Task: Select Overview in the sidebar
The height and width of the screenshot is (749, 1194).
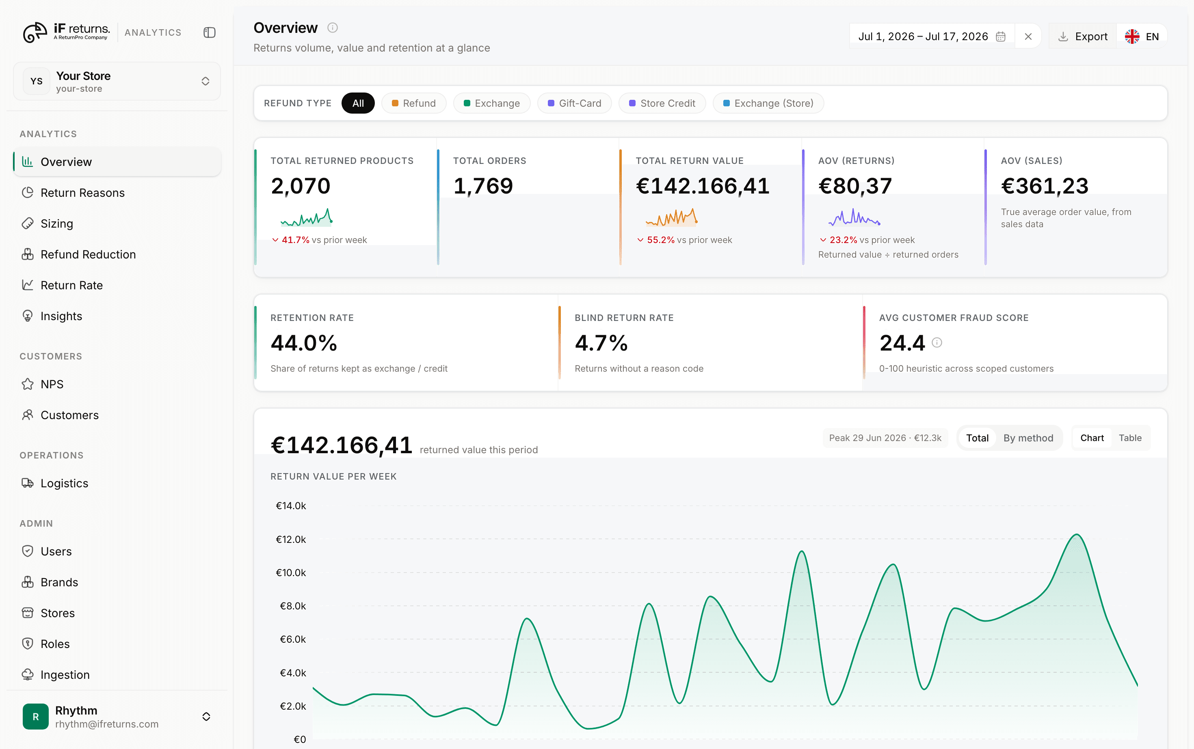Action: pos(117,162)
